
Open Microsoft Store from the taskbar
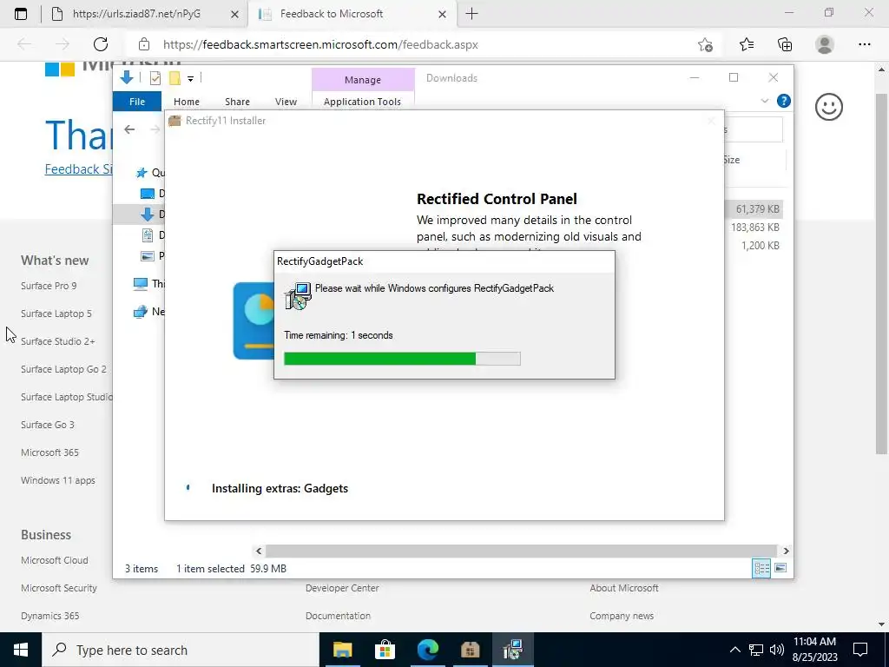click(385, 650)
